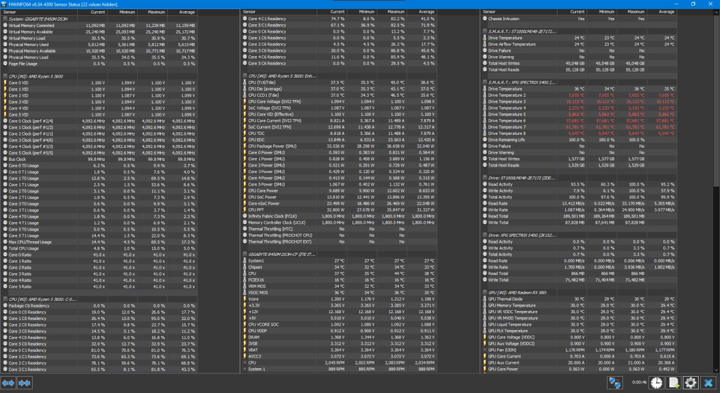Click the thermometer icon beside VRM MOS
Screen dimensions: 720x393
coord(245,286)
